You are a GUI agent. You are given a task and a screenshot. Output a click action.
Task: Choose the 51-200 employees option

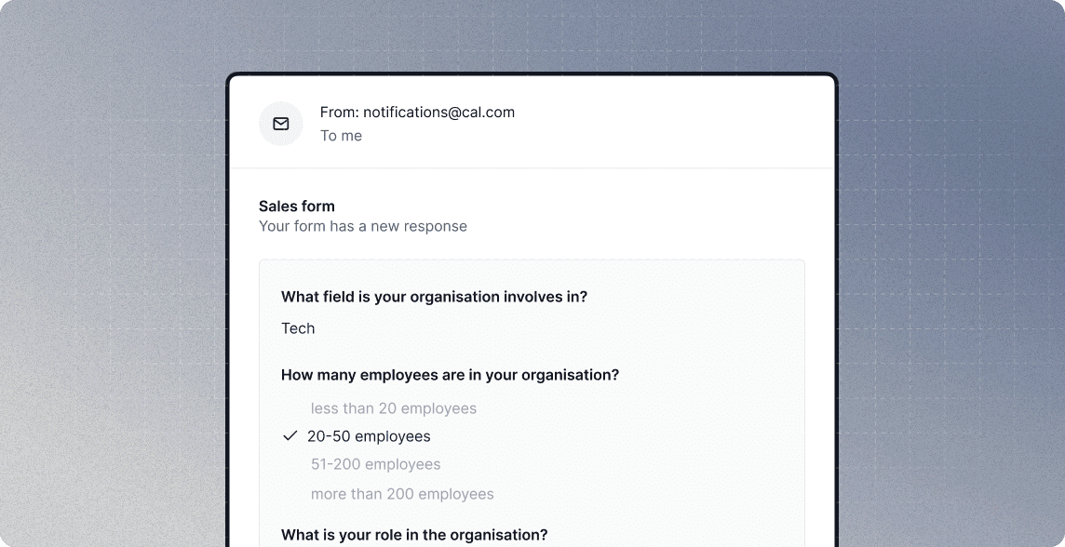coord(375,464)
